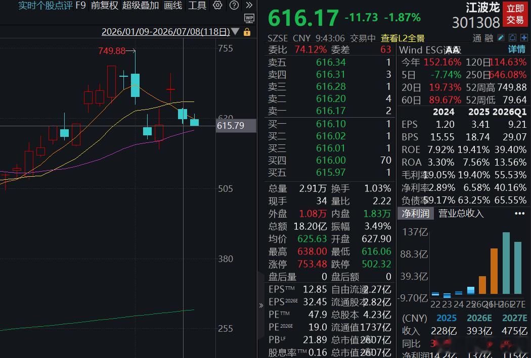Click the WP monitor icon
This screenshot has width=531, height=358.
[249, 18]
